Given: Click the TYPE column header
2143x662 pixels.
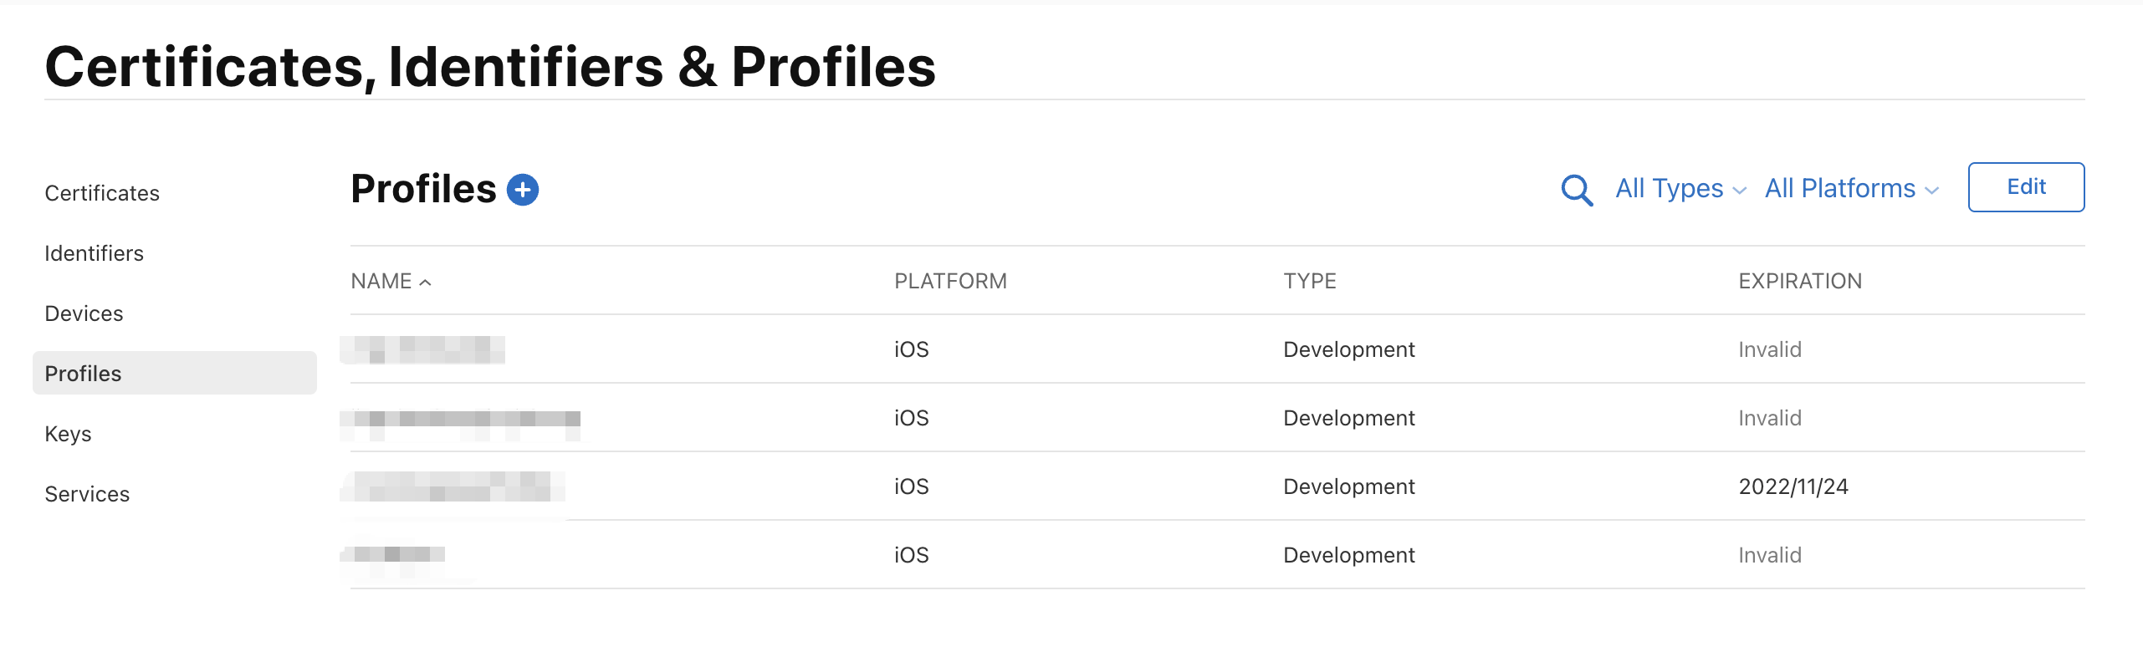Looking at the screenshot, I should click(x=1309, y=282).
